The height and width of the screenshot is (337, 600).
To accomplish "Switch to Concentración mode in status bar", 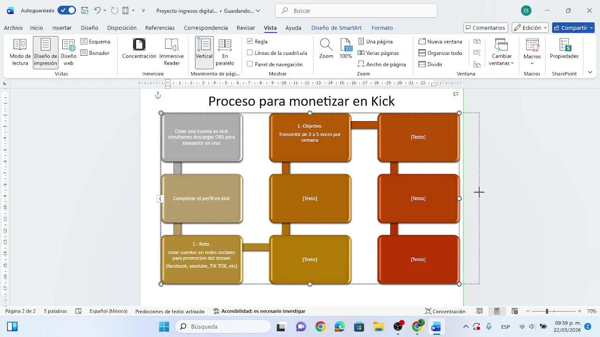I will 445,311.
